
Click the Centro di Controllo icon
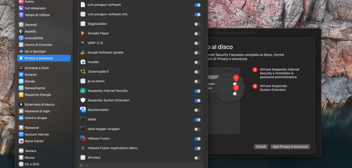point(21,45)
